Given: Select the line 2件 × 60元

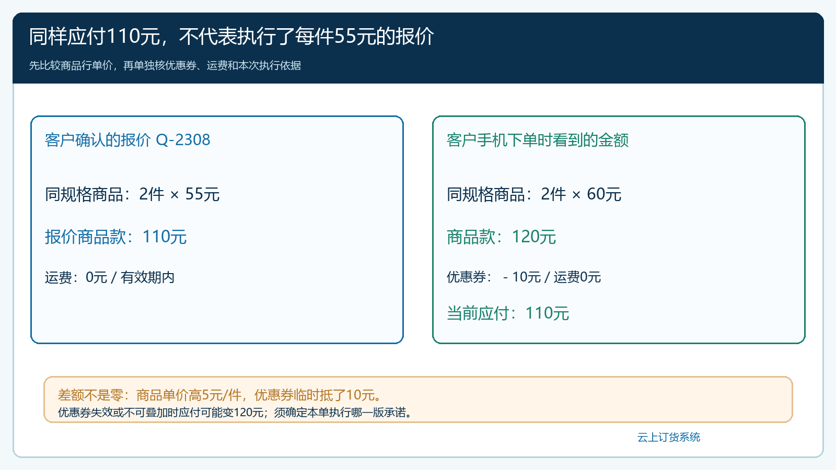Looking at the screenshot, I should [534, 194].
